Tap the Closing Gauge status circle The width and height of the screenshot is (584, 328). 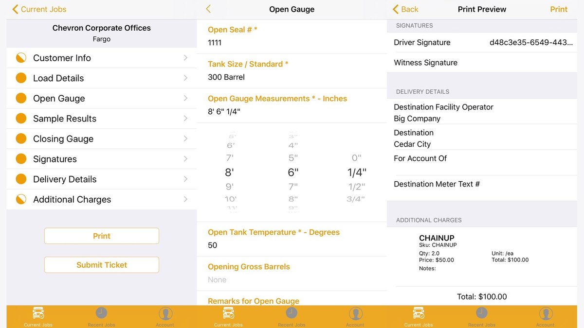point(21,139)
